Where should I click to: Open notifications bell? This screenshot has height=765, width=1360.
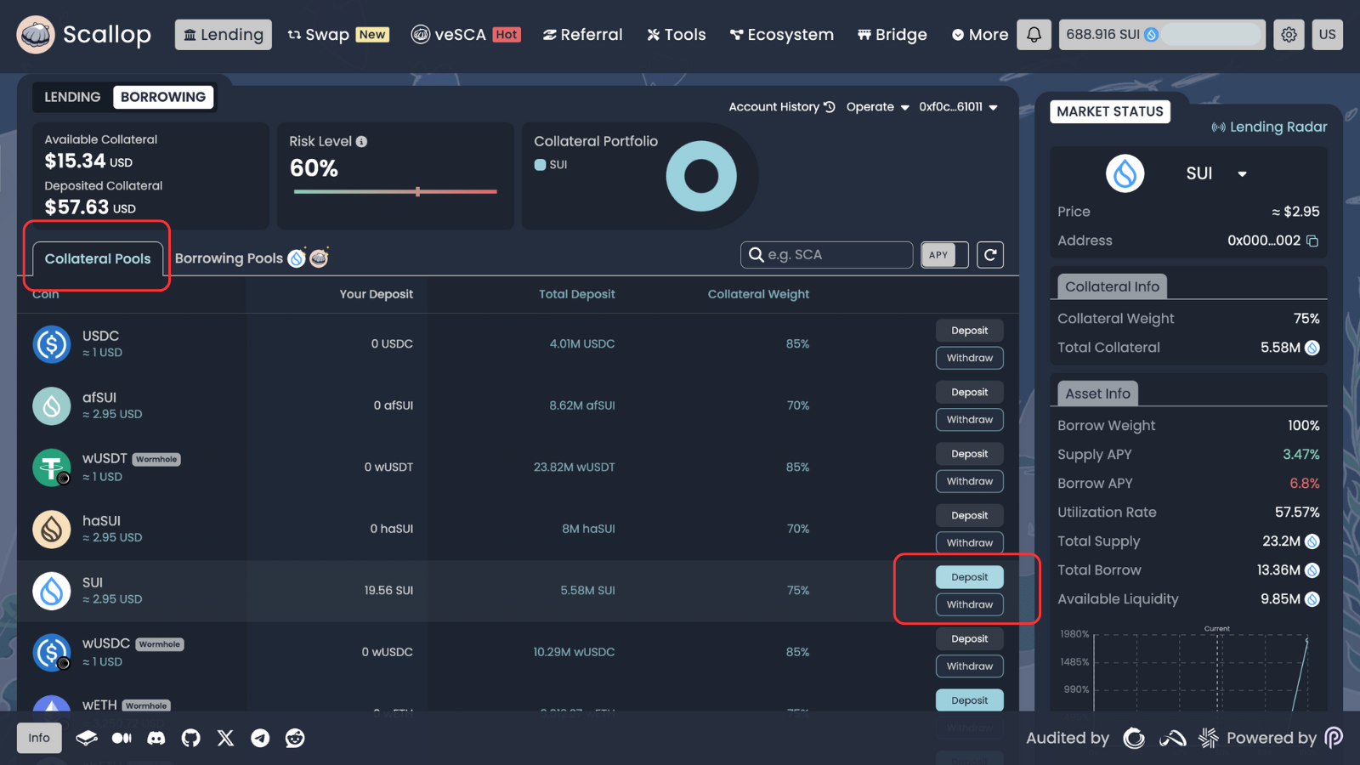point(1034,35)
